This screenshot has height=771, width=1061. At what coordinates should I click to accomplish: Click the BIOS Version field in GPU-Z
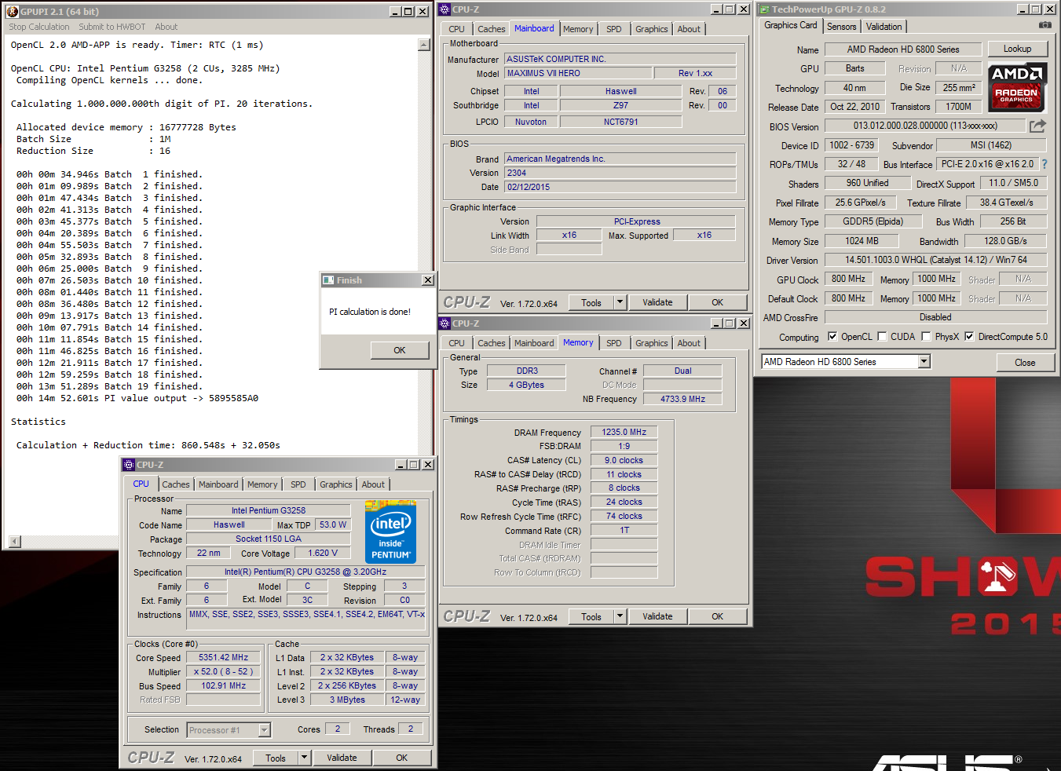coord(925,126)
